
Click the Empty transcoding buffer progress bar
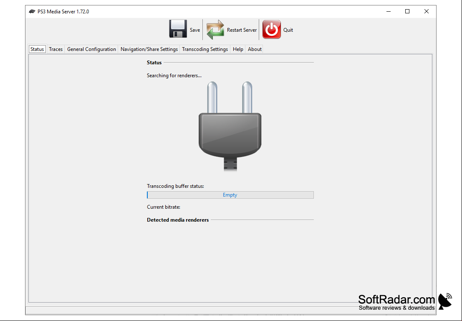tap(230, 195)
